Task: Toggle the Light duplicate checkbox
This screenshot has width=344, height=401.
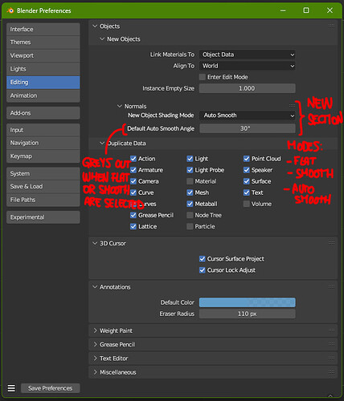Action: pos(190,159)
